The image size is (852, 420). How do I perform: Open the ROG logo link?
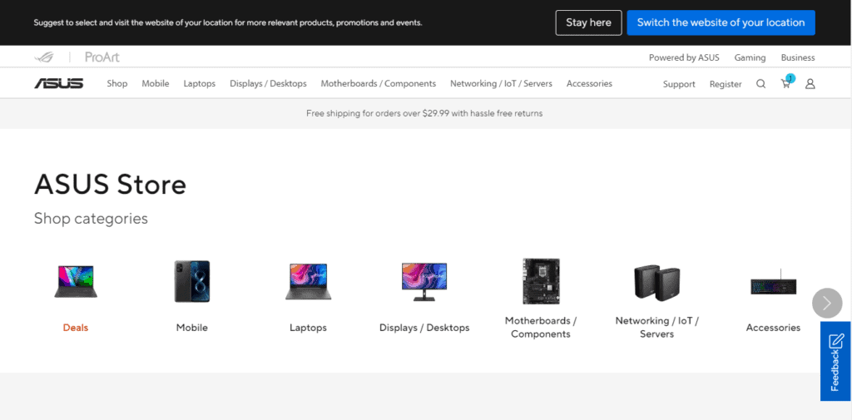44,57
